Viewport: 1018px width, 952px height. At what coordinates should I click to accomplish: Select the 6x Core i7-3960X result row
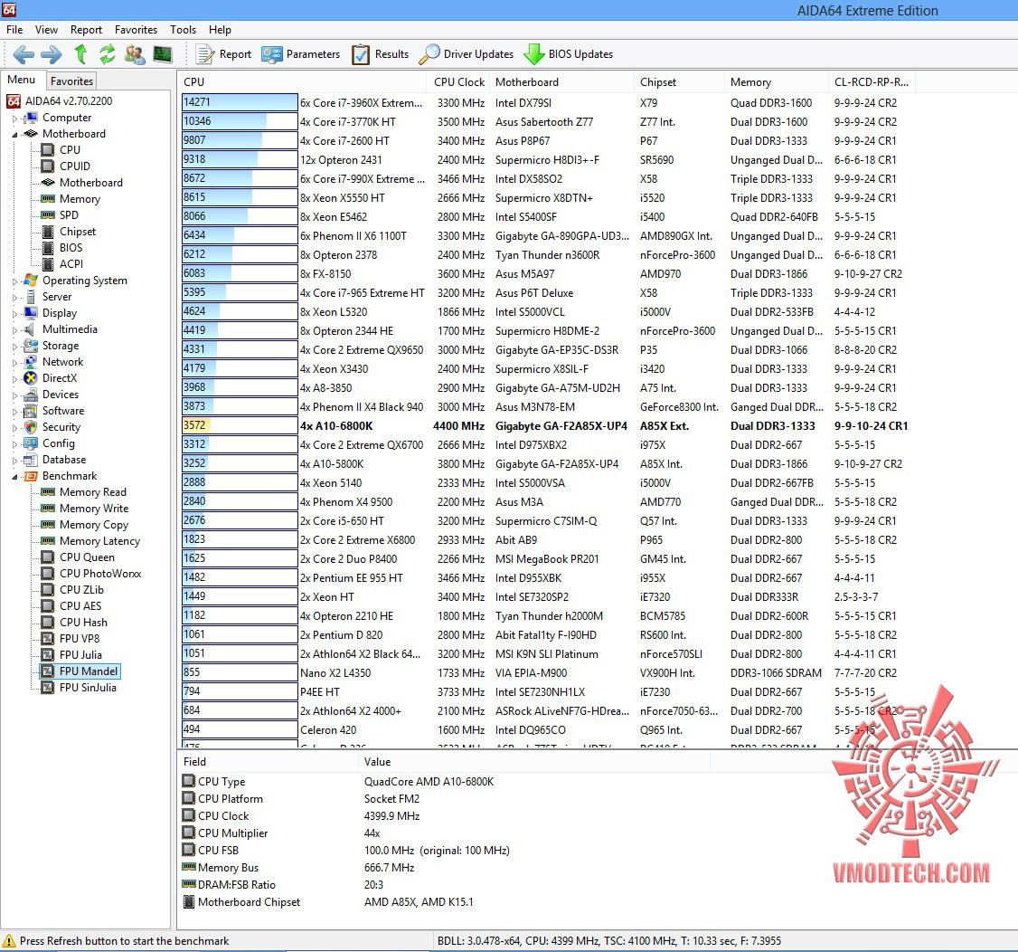(x=545, y=102)
